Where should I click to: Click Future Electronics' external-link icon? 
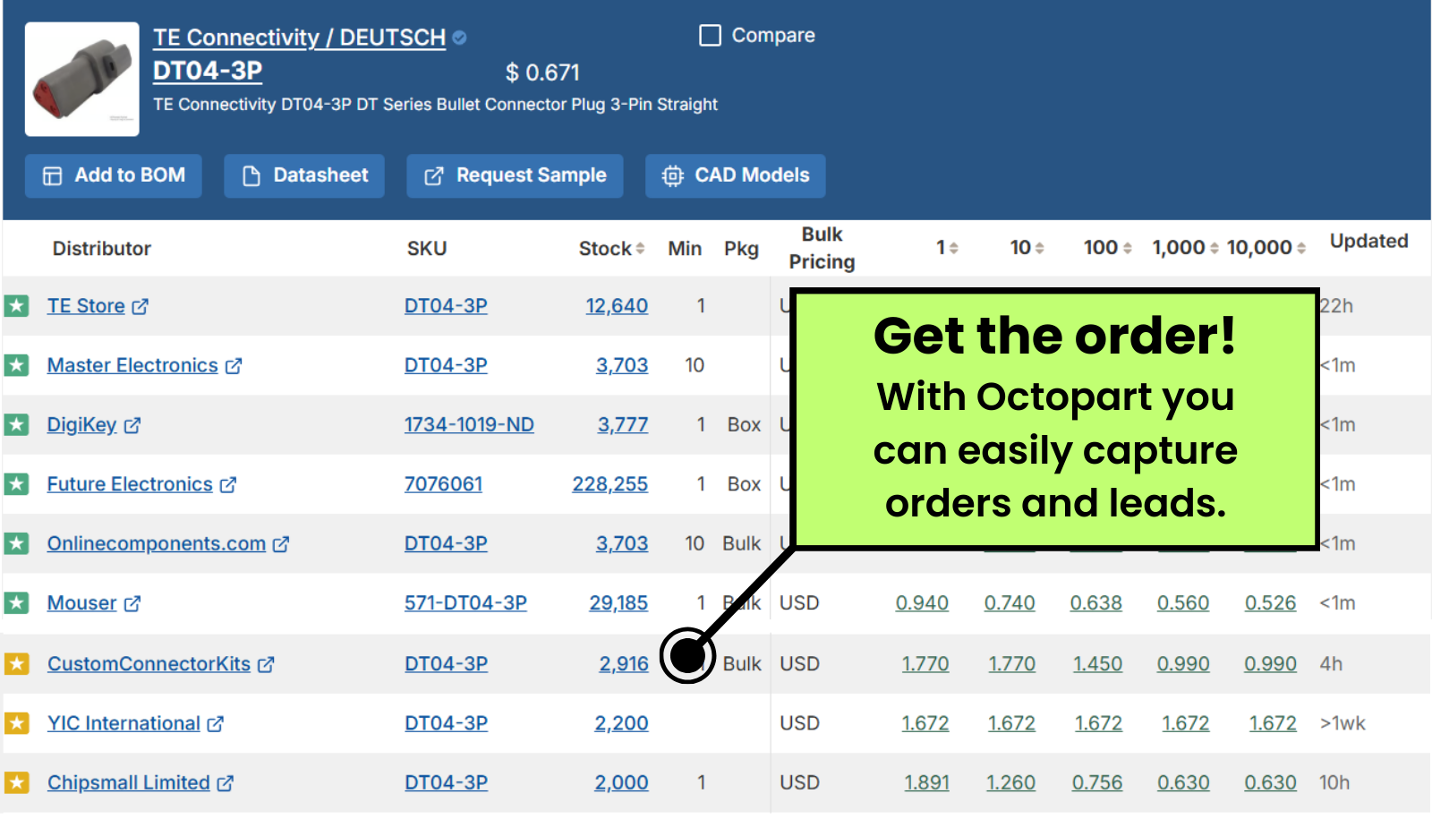(228, 483)
